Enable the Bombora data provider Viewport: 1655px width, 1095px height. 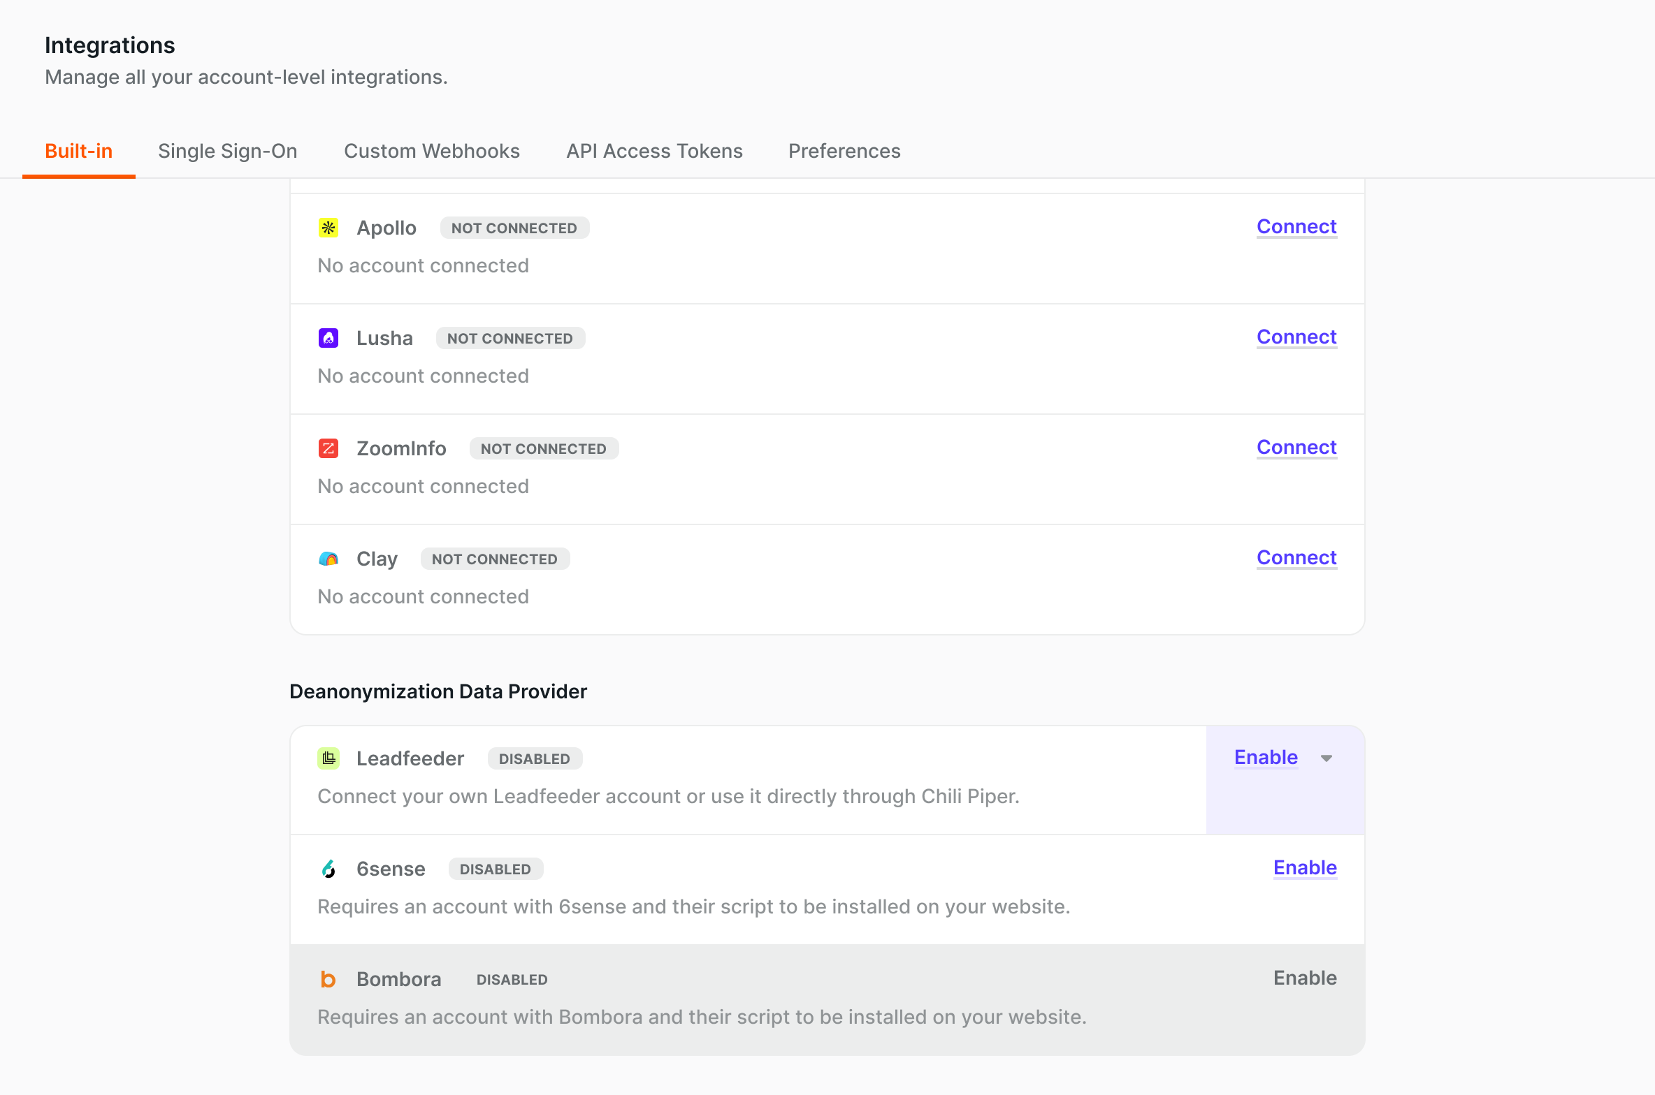tap(1304, 978)
